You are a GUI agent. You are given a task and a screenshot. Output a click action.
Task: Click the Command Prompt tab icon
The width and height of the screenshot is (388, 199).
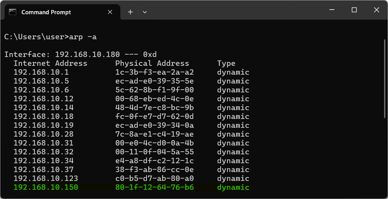[x=13, y=12]
